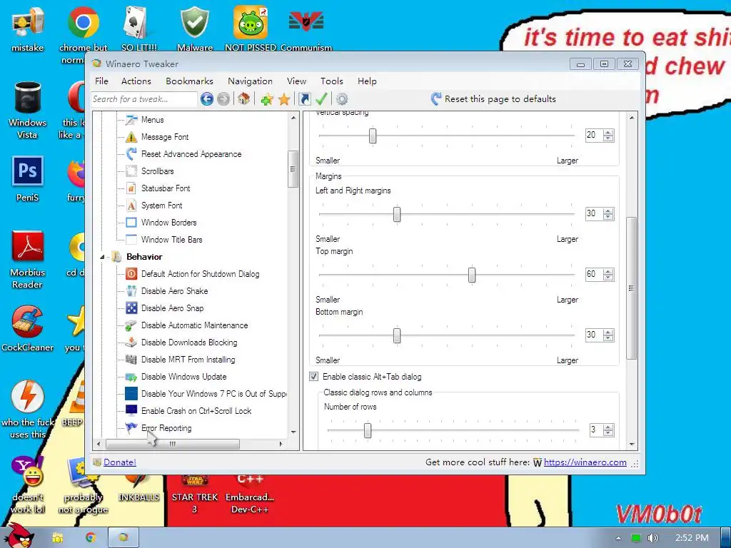Click the Left and Right margins slider thumb
Image resolution: width=731 pixels, height=548 pixels.
click(397, 214)
